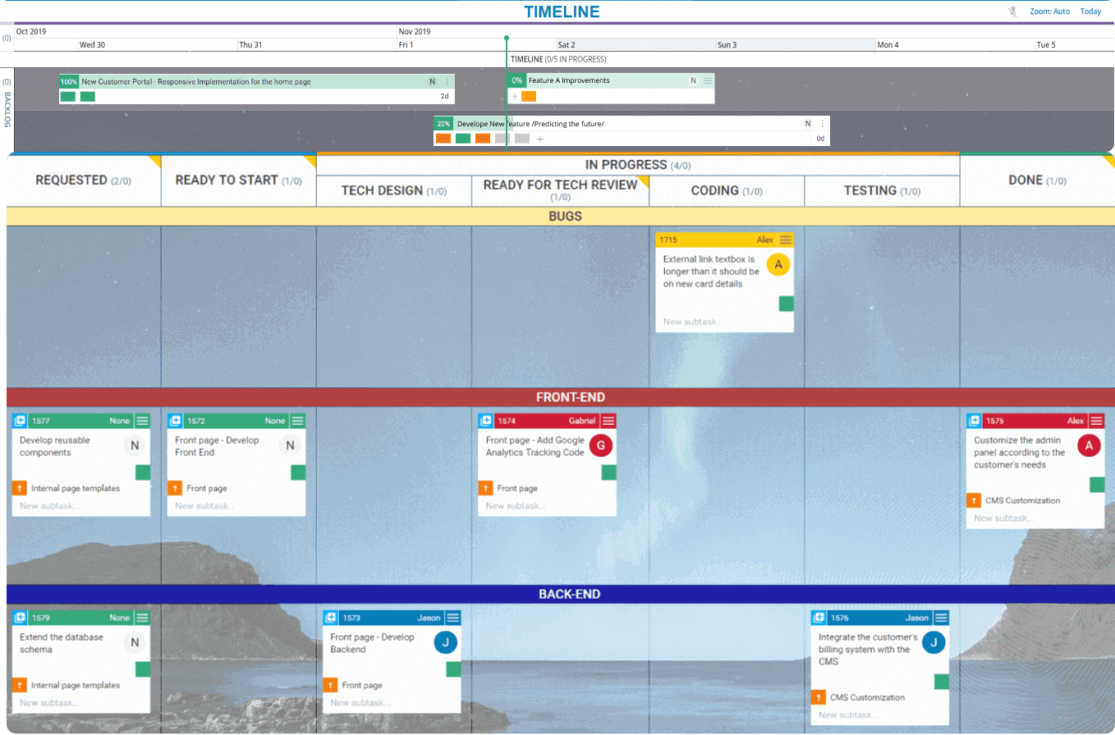Open the three-dot menu on New Customer Portal card
The width and height of the screenshot is (1115, 735).
pos(446,81)
